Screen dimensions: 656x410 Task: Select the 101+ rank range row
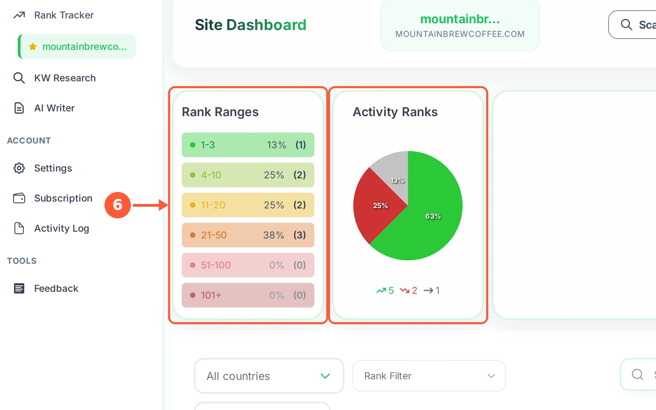(x=248, y=295)
